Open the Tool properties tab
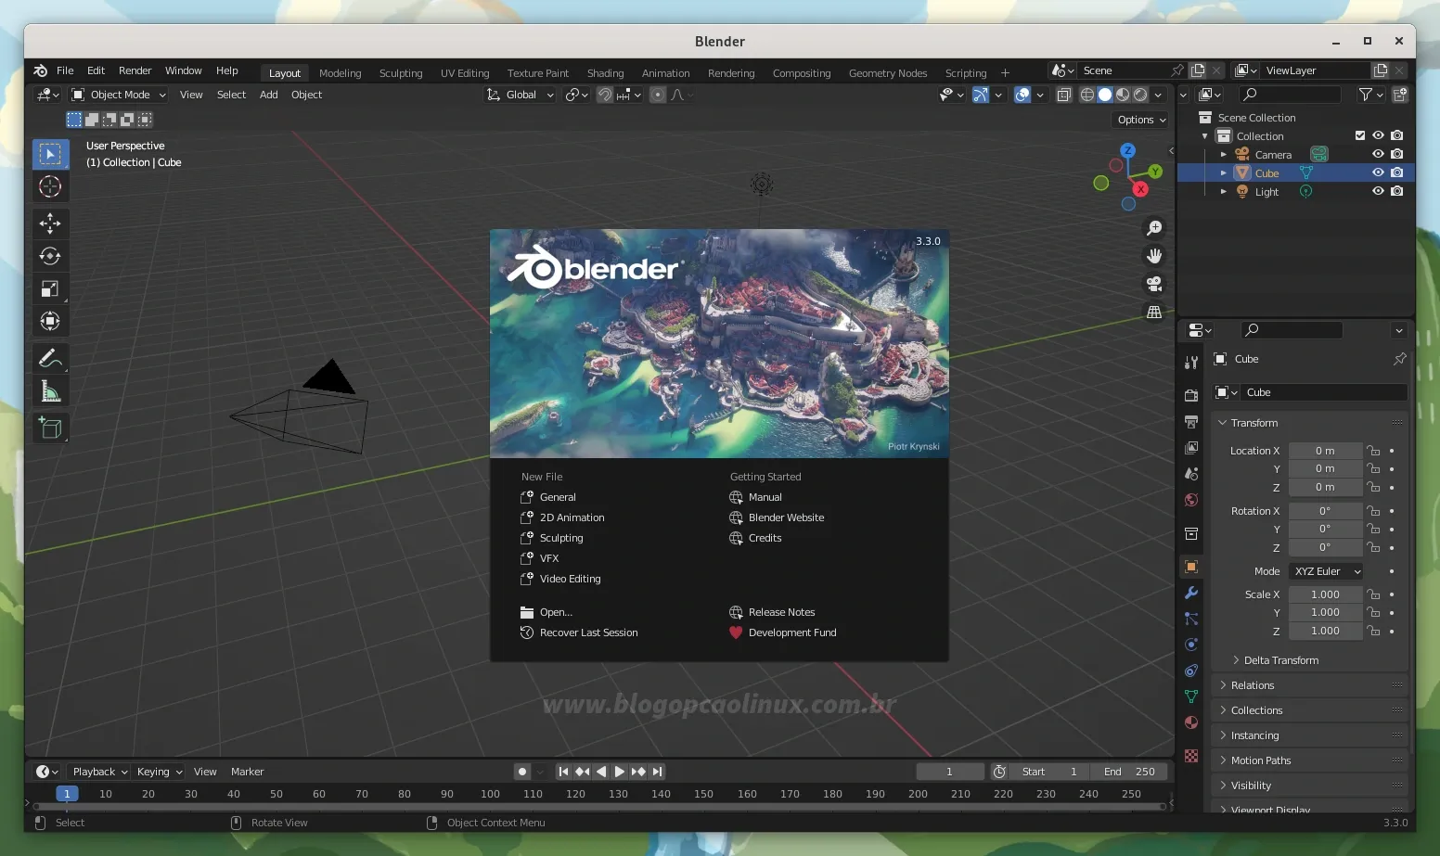This screenshot has width=1440, height=856. click(1191, 363)
